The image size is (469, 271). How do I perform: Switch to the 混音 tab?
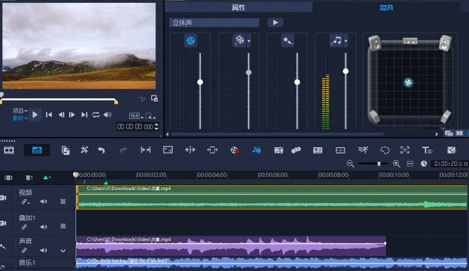click(x=386, y=8)
